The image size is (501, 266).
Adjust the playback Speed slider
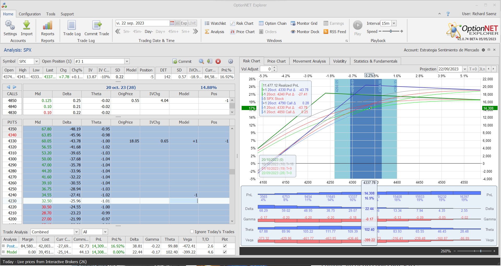click(391, 31)
